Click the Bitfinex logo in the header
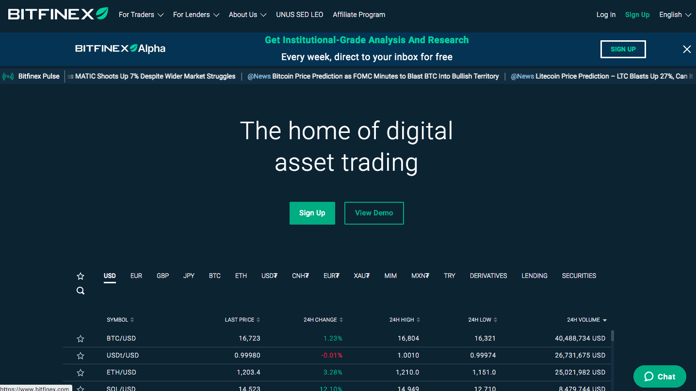This screenshot has width=696, height=391. pos(58,14)
